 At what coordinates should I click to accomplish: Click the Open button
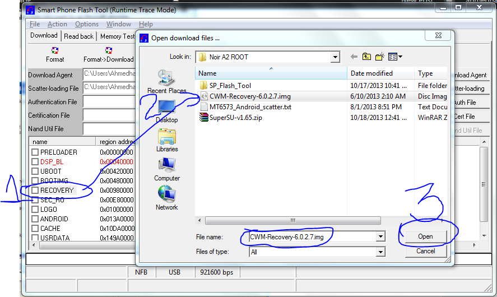tap(425, 236)
